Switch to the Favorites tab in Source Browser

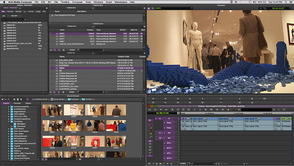click(x=17, y=103)
